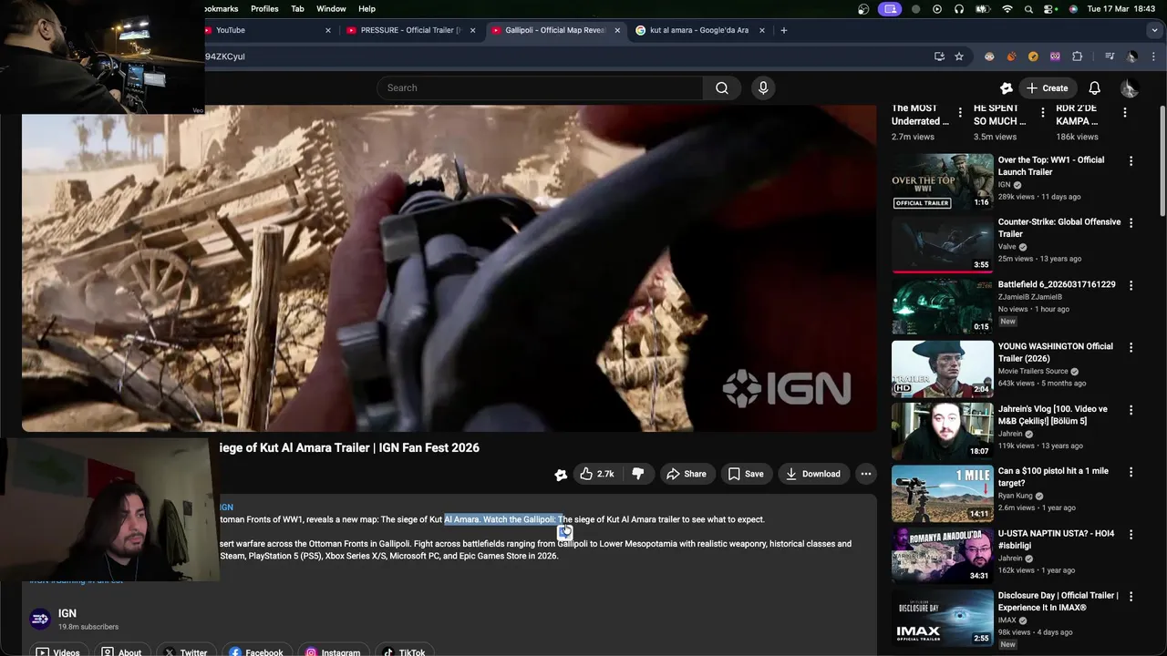Open options for Jahrein's Vlog video

[x=1131, y=410]
